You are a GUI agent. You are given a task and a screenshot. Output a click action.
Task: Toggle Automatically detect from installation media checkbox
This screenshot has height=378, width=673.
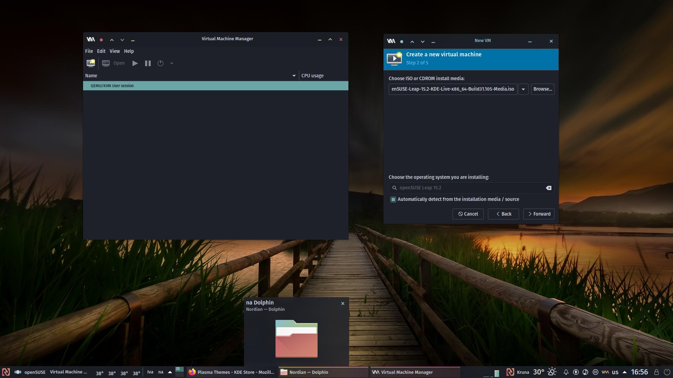click(393, 199)
